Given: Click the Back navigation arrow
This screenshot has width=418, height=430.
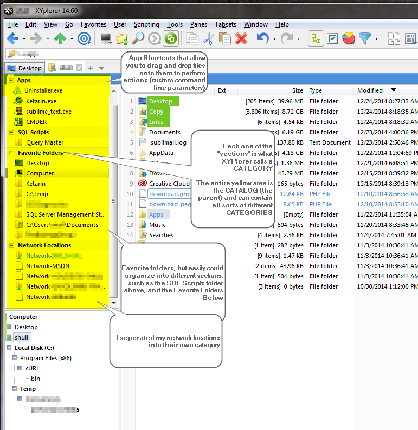Looking at the screenshot, I should [x=12, y=38].
